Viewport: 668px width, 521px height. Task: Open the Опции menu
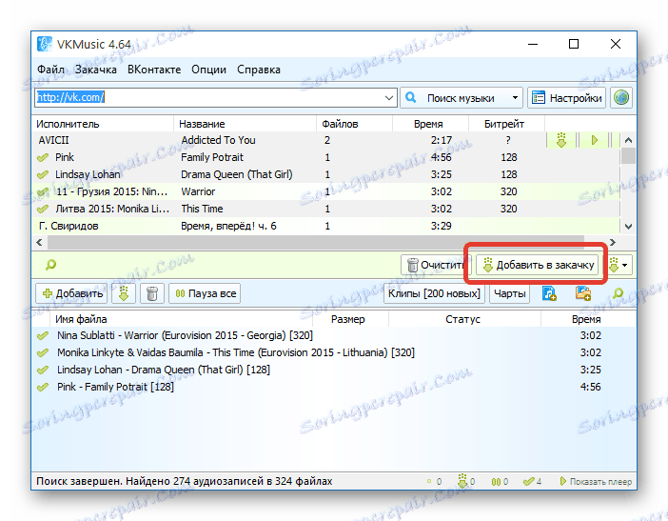click(x=208, y=70)
